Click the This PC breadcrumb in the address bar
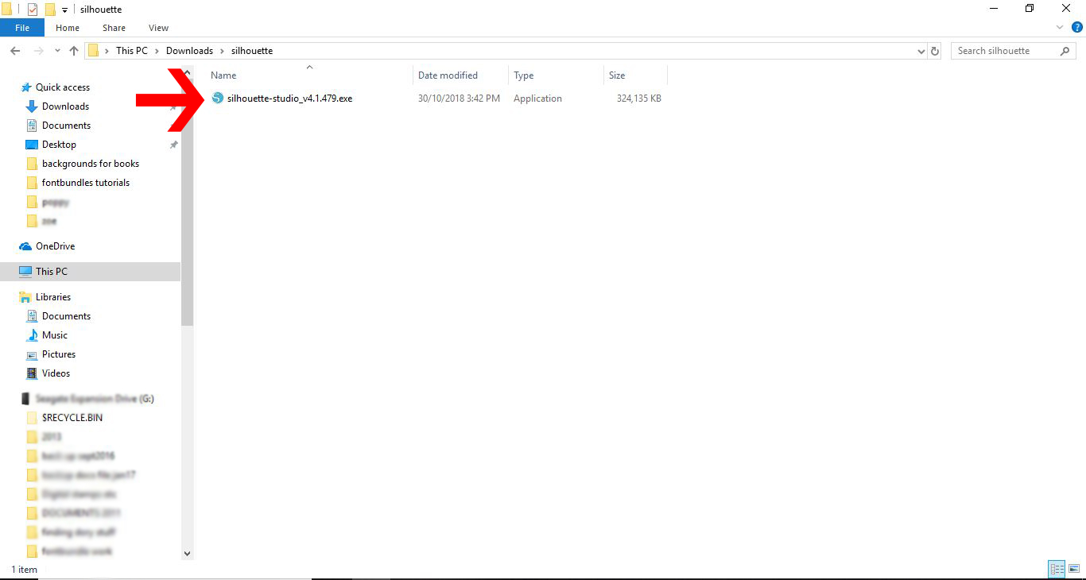 pyautogui.click(x=132, y=51)
